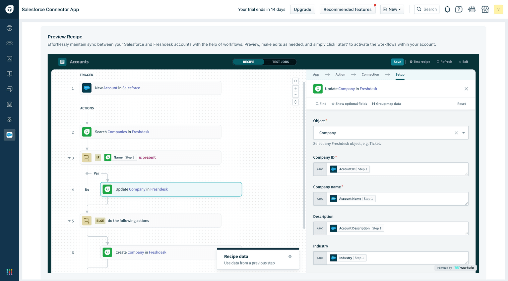Click the Upgrade button
The image size is (508, 281).
[x=302, y=9]
